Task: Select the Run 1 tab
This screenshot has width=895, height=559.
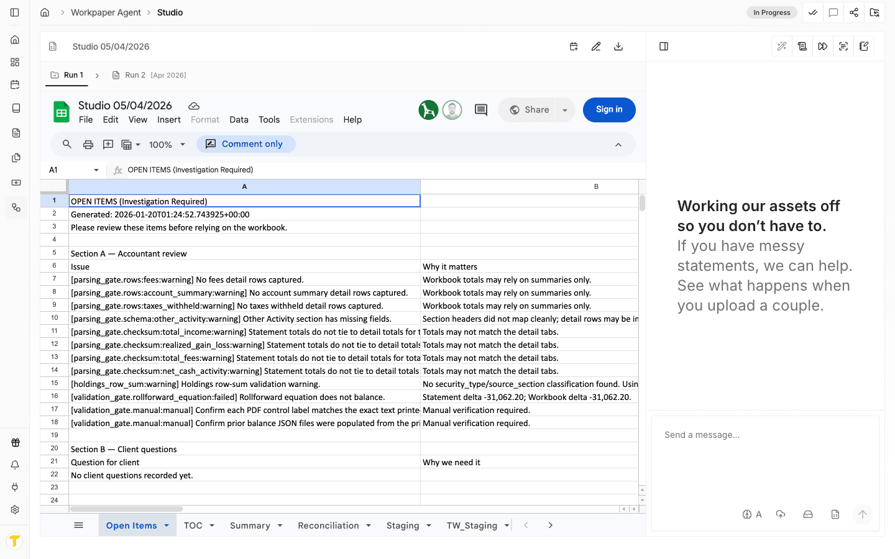Action: point(67,75)
